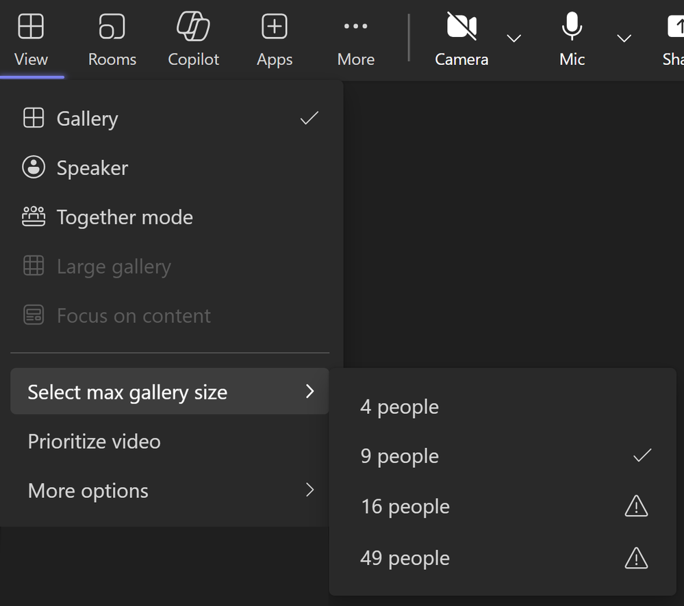Expand the More options submenu
The width and height of the screenshot is (684, 606).
pyautogui.click(x=170, y=490)
